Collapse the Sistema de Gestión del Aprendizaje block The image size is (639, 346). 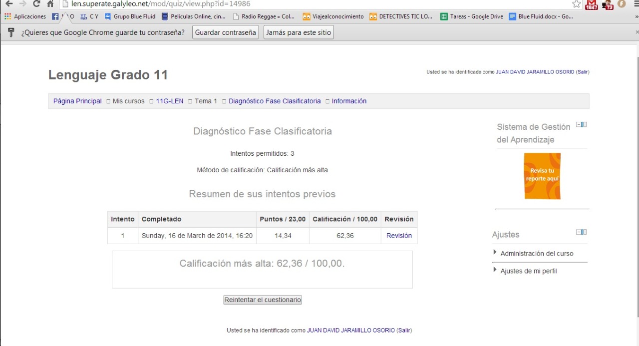[x=578, y=124]
